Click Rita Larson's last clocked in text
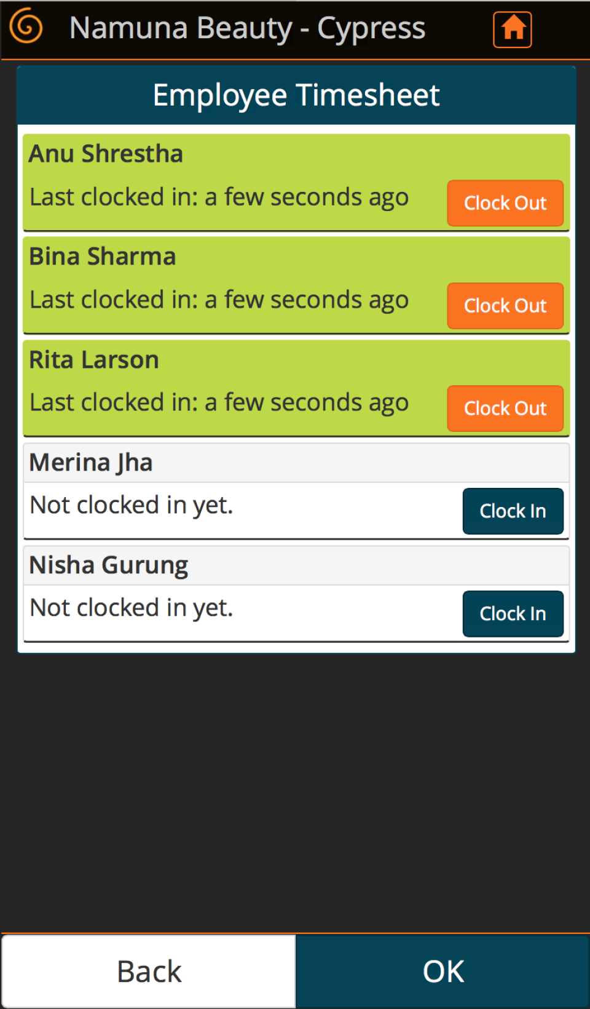The height and width of the screenshot is (1009, 590). [x=219, y=403]
